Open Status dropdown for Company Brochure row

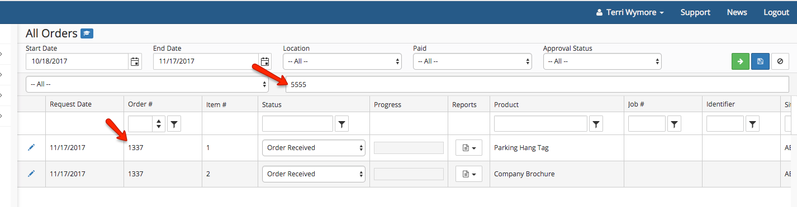click(x=314, y=174)
